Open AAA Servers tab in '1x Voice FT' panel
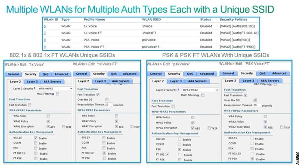Screen dimensions: 301x166 tap(121, 81)
